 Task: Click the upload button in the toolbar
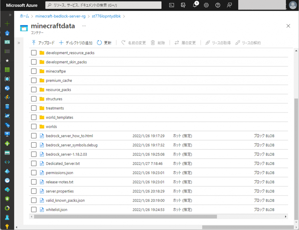[43, 43]
